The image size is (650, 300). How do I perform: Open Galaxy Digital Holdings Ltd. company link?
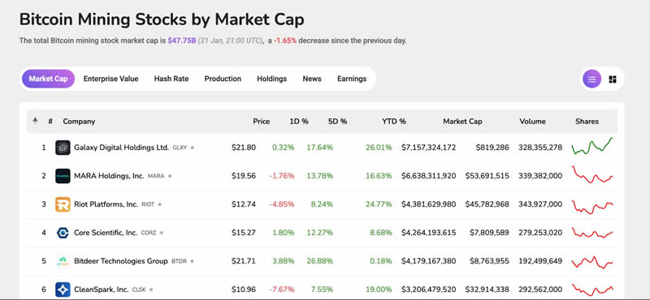121,148
